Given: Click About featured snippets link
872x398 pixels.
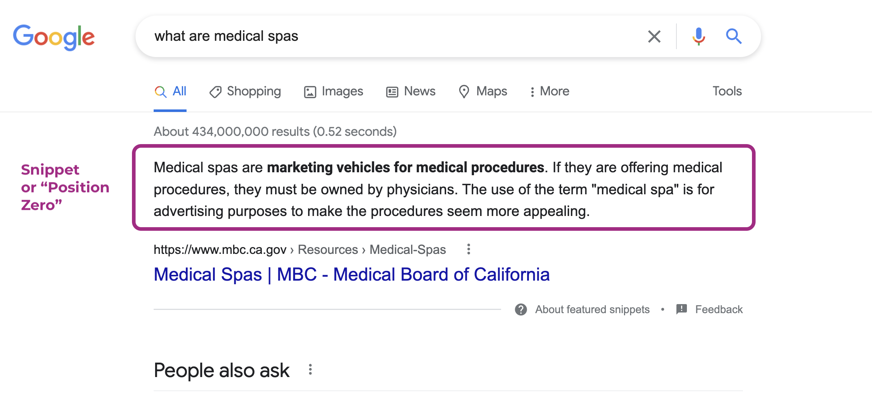Looking at the screenshot, I should (x=592, y=310).
